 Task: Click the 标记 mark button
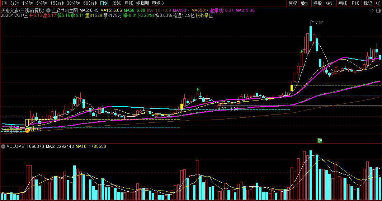point(368,3)
